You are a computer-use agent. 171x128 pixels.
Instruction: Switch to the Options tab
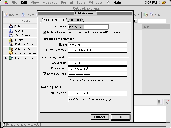pyautogui.click(x=76, y=20)
